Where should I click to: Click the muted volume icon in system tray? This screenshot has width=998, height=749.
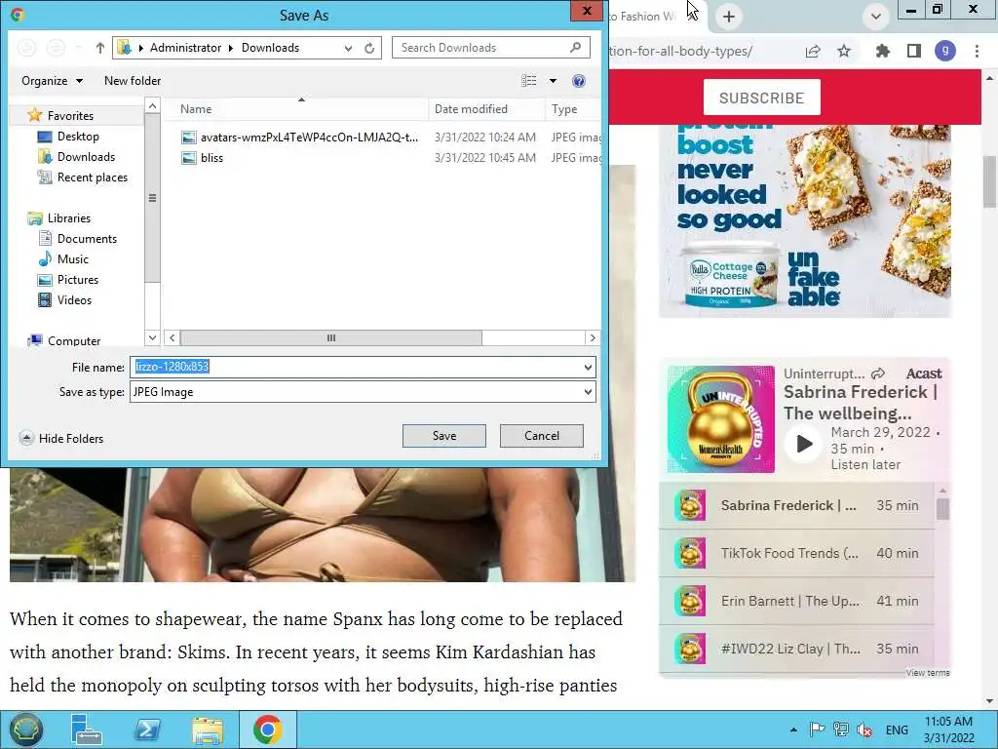coord(864,729)
